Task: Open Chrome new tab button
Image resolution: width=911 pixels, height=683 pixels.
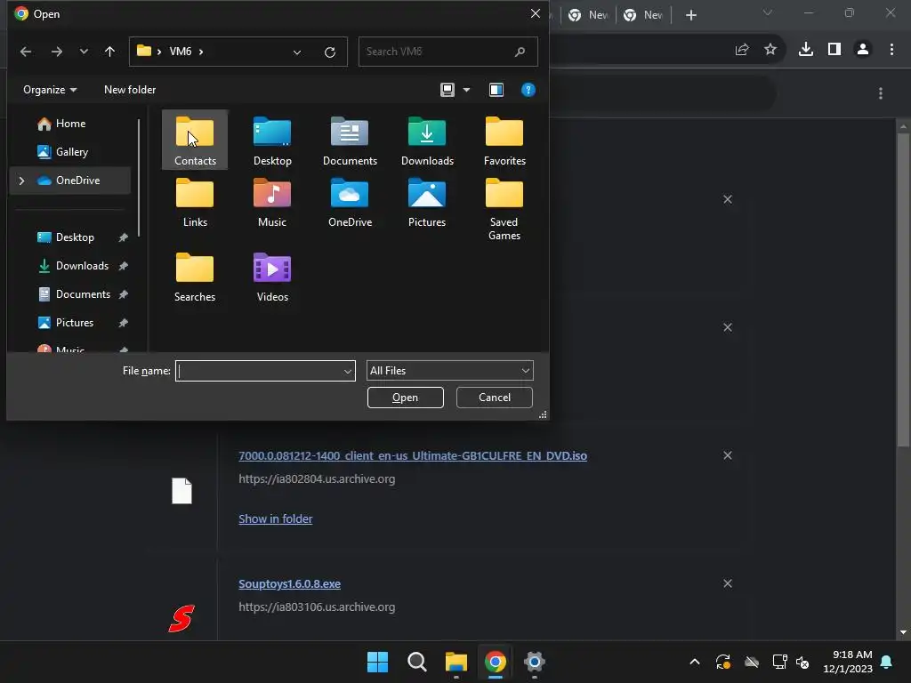Action: 690,15
